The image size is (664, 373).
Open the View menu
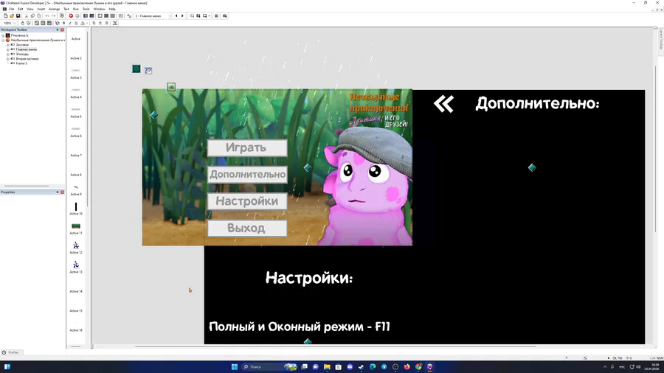tap(30, 9)
